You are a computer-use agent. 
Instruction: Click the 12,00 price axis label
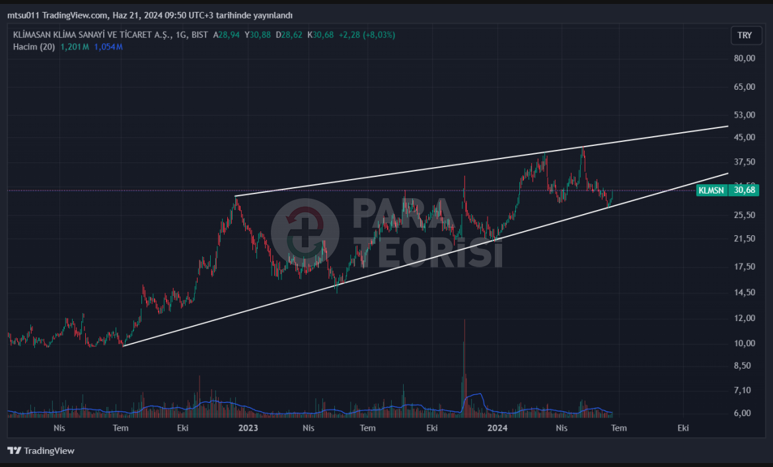coord(745,318)
